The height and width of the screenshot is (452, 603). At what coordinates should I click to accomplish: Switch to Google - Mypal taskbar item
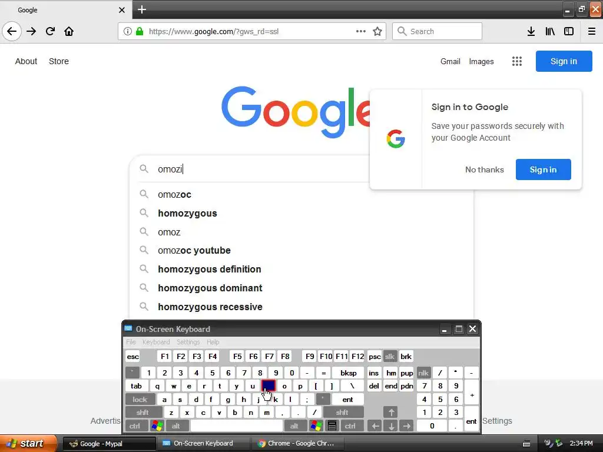pyautogui.click(x=109, y=444)
